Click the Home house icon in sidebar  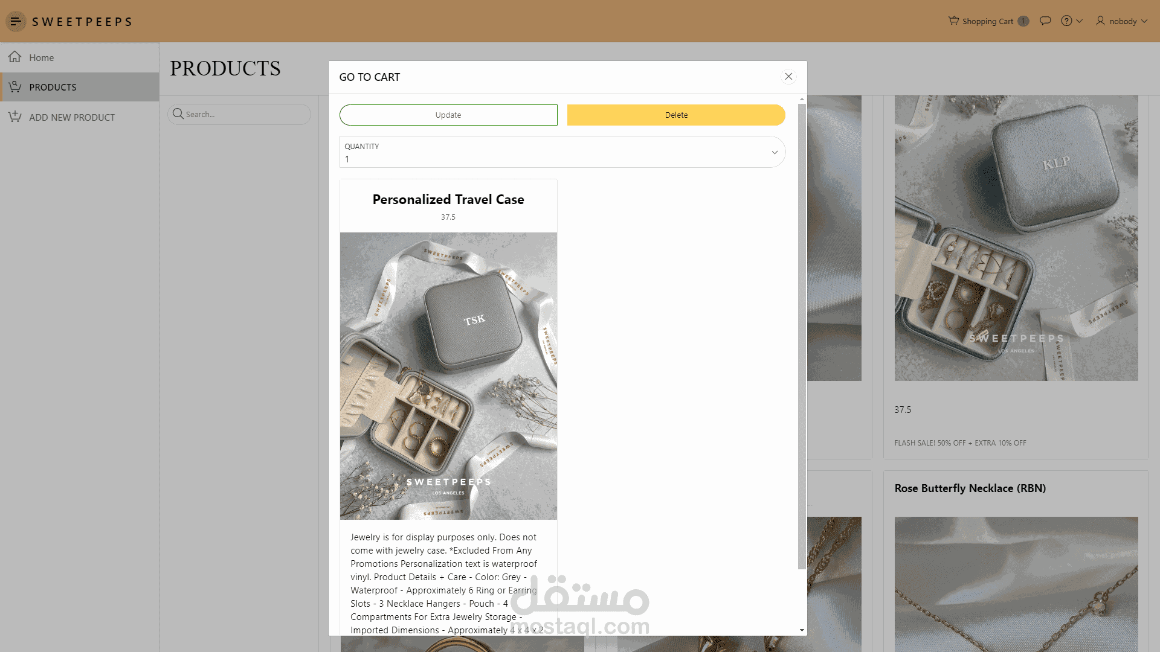click(15, 57)
